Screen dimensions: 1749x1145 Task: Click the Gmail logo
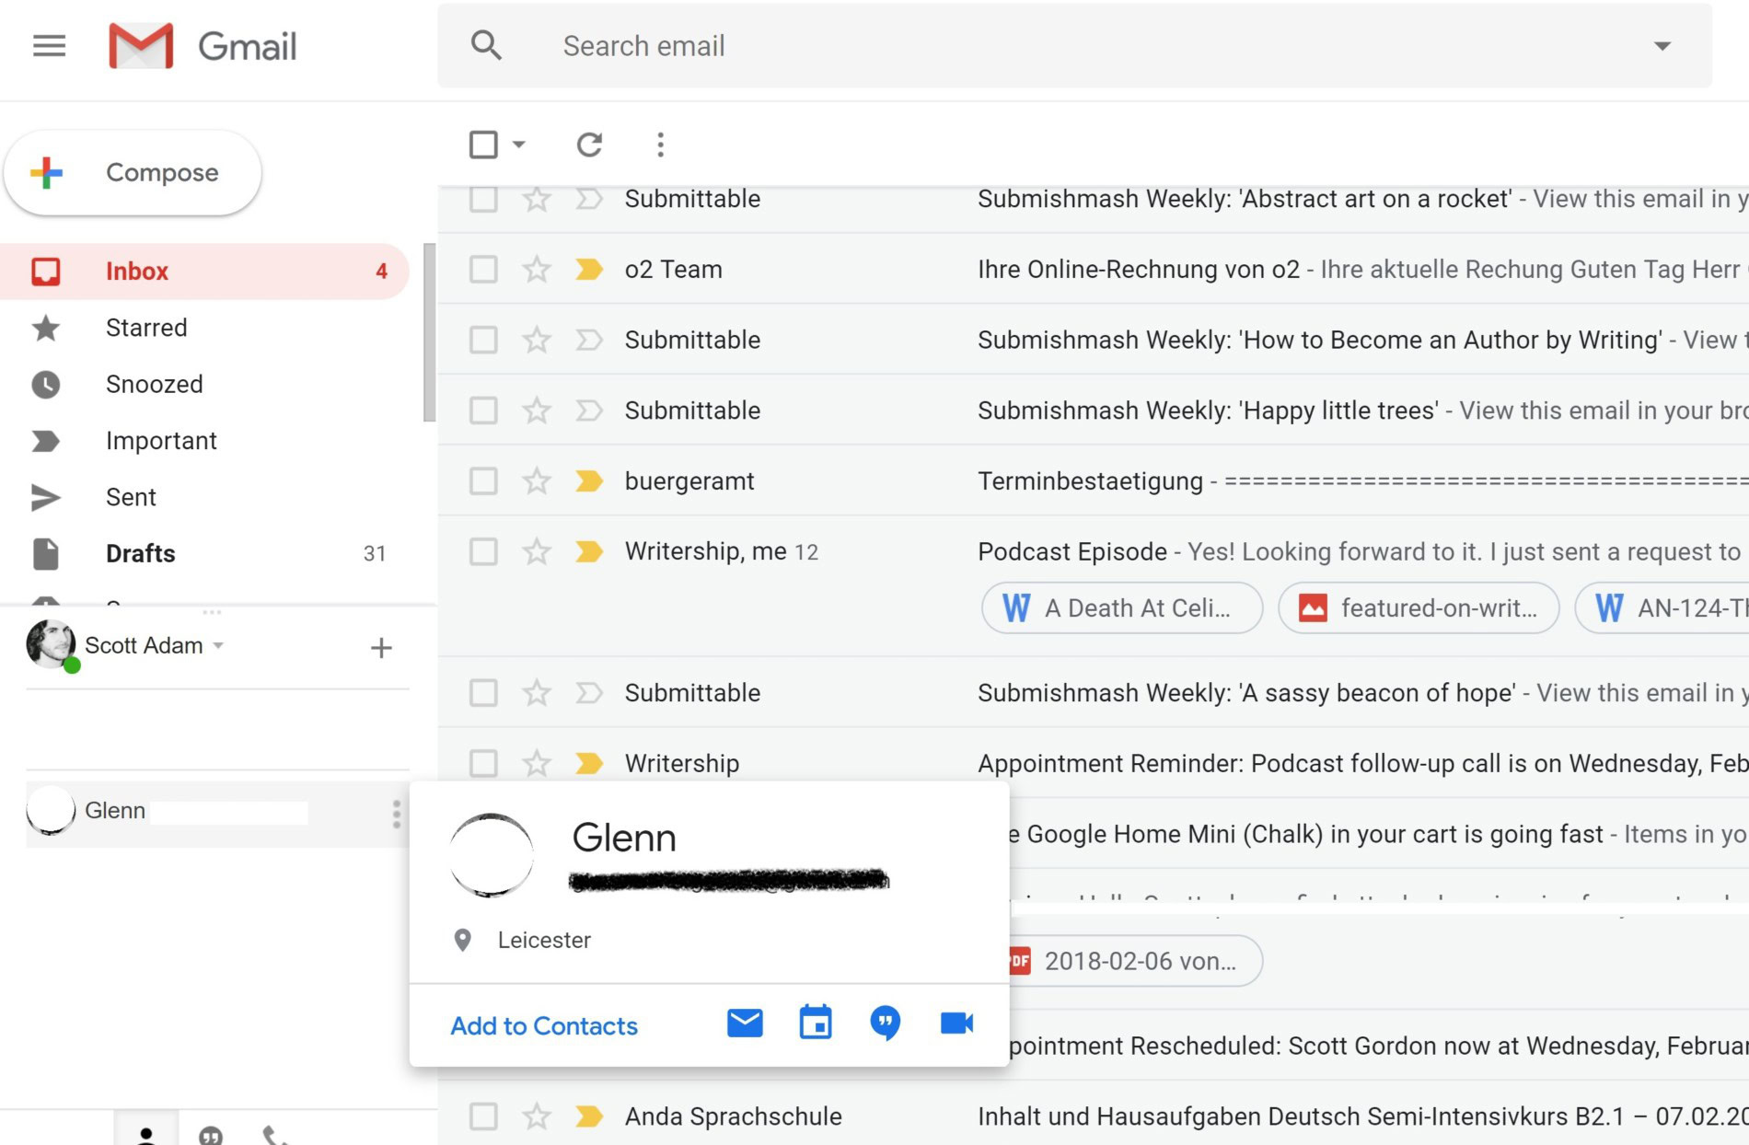click(203, 46)
